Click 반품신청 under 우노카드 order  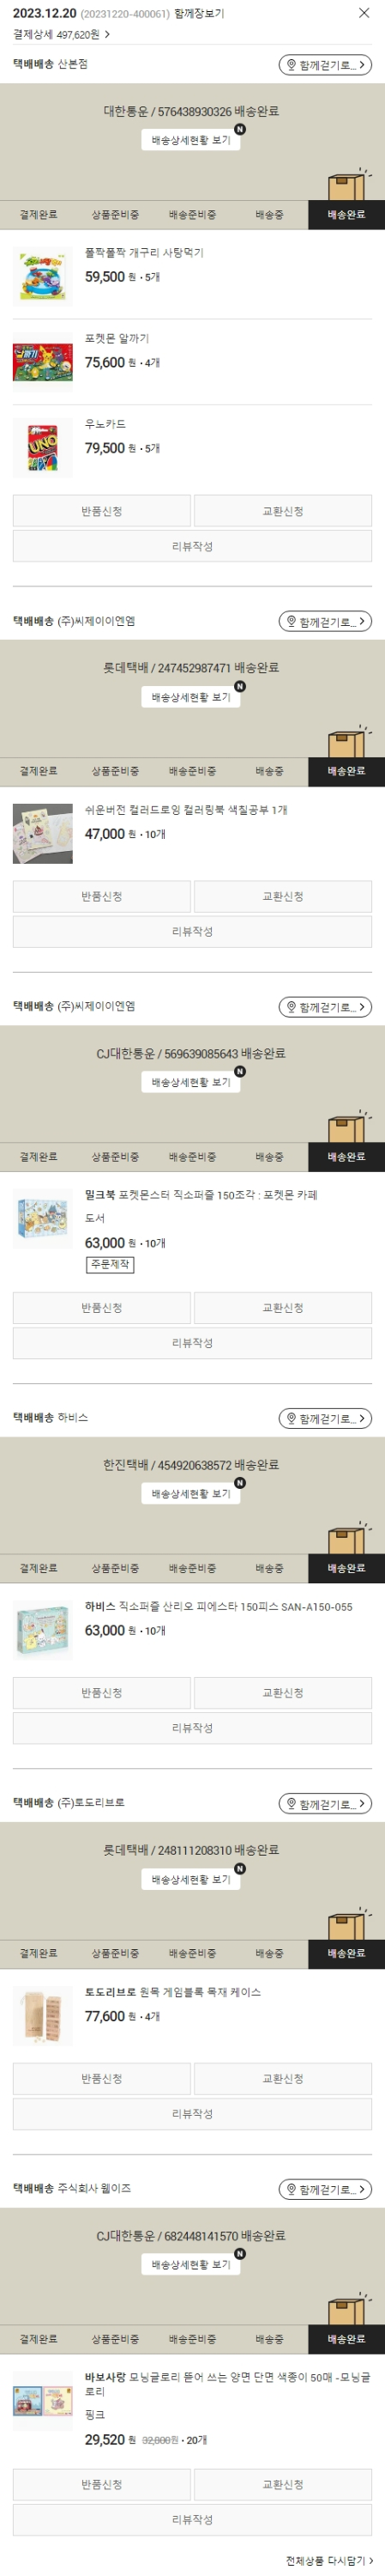coord(102,511)
